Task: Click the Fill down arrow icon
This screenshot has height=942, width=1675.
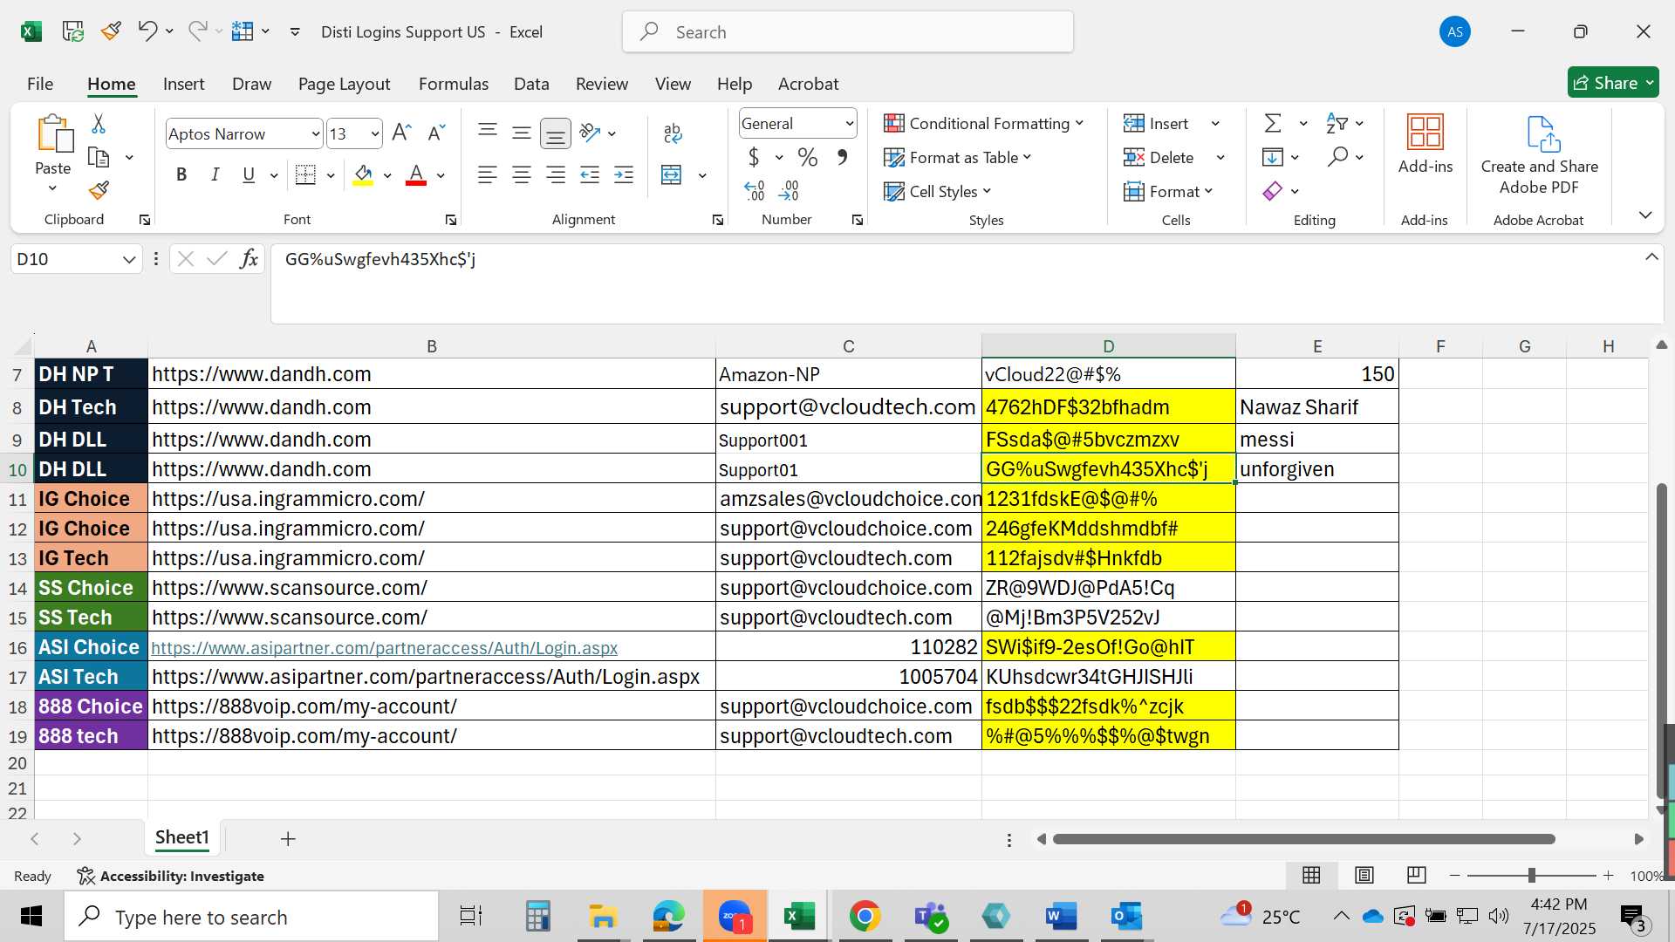Action: 1273,157
